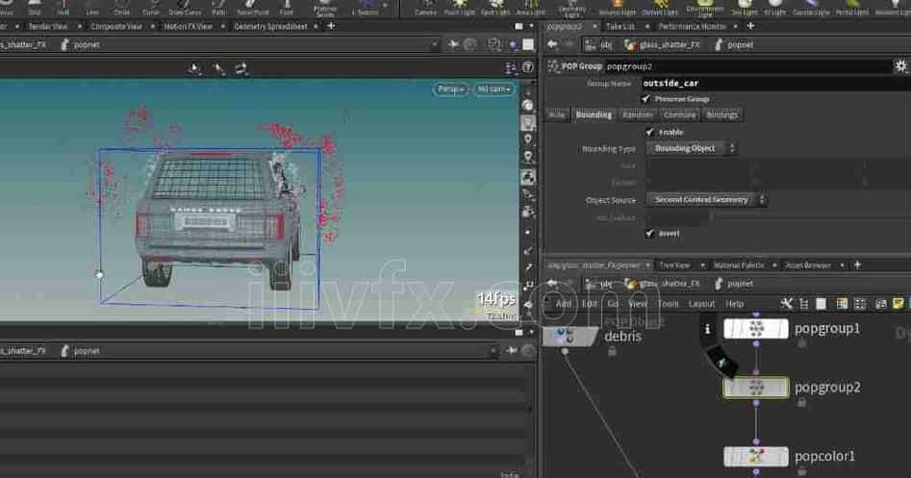Select the popgroup1 node
The image size is (911, 478).
click(756, 329)
